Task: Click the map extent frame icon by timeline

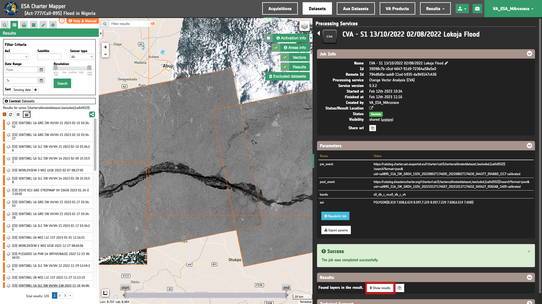Action: pos(105,293)
